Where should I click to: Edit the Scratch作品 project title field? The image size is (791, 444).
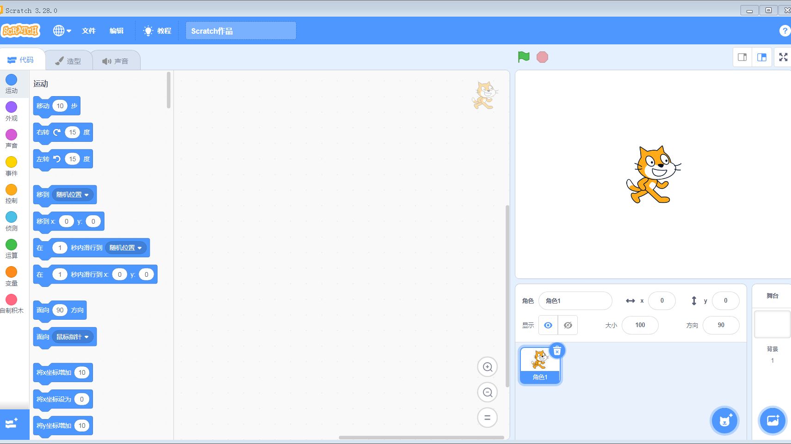(x=241, y=30)
